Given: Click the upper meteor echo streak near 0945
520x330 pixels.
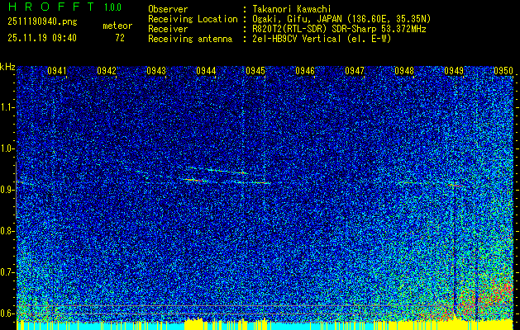Looking at the screenshot, I should [219, 170].
